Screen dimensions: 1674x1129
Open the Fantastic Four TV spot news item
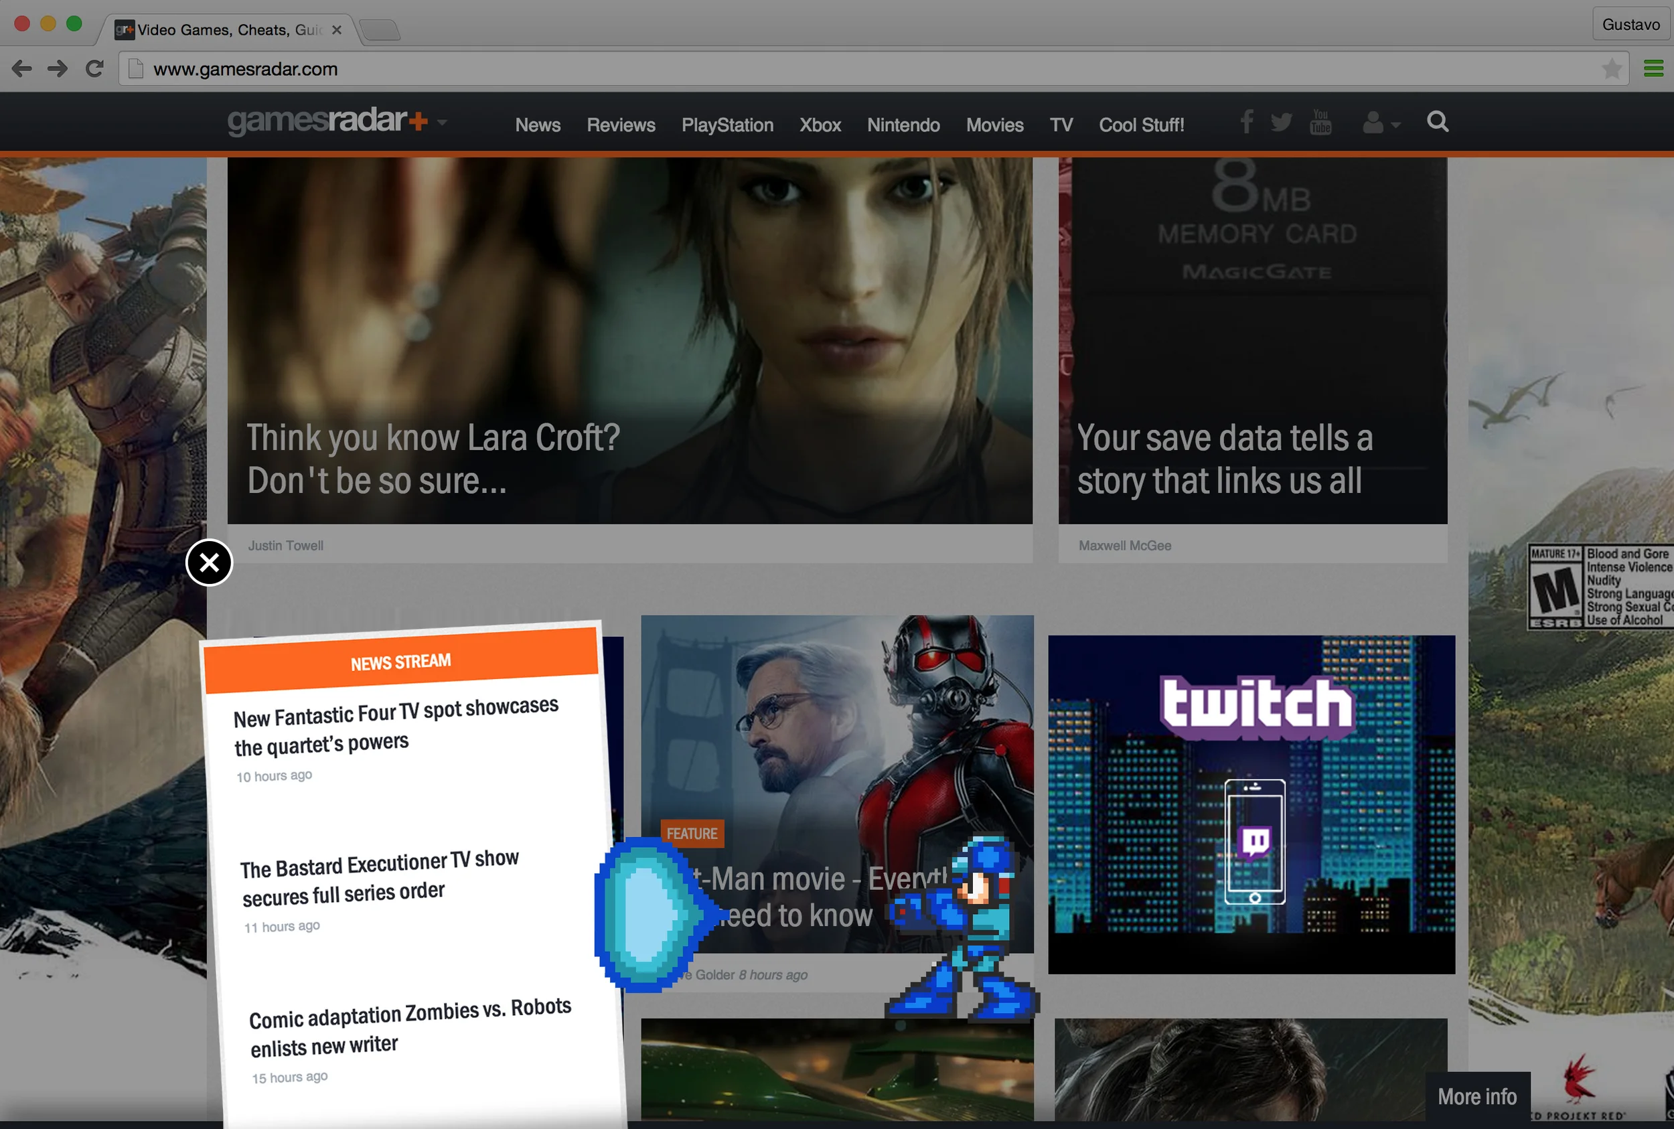395,725
